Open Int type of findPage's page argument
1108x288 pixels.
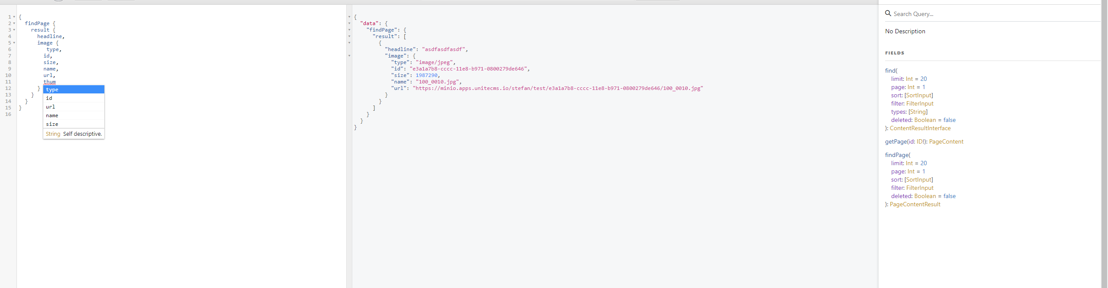(911, 171)
